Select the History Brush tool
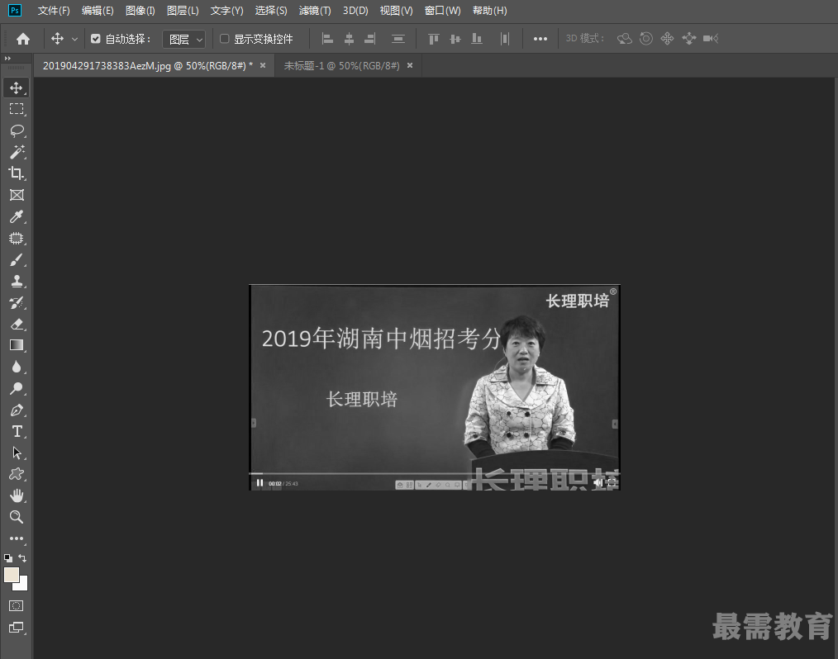Viewport: 838px width, 659px height. (x=17, y=303)
